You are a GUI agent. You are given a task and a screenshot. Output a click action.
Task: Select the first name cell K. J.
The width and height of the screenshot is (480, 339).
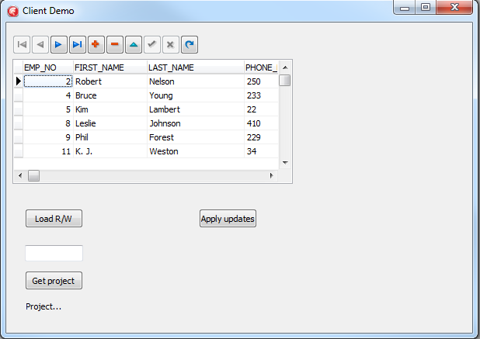click(x=110, y=151)
